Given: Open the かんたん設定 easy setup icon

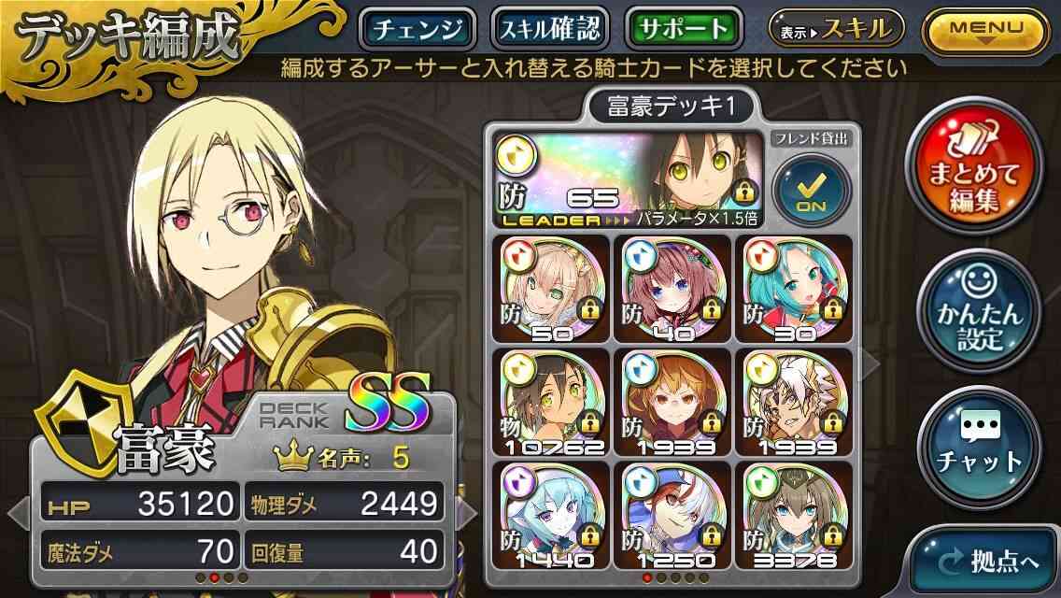Looking at the screenshot, I should [979, 309].
